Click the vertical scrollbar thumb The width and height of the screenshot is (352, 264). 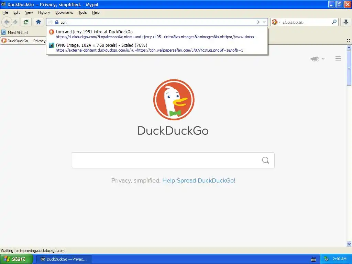(x=349, y=68)
